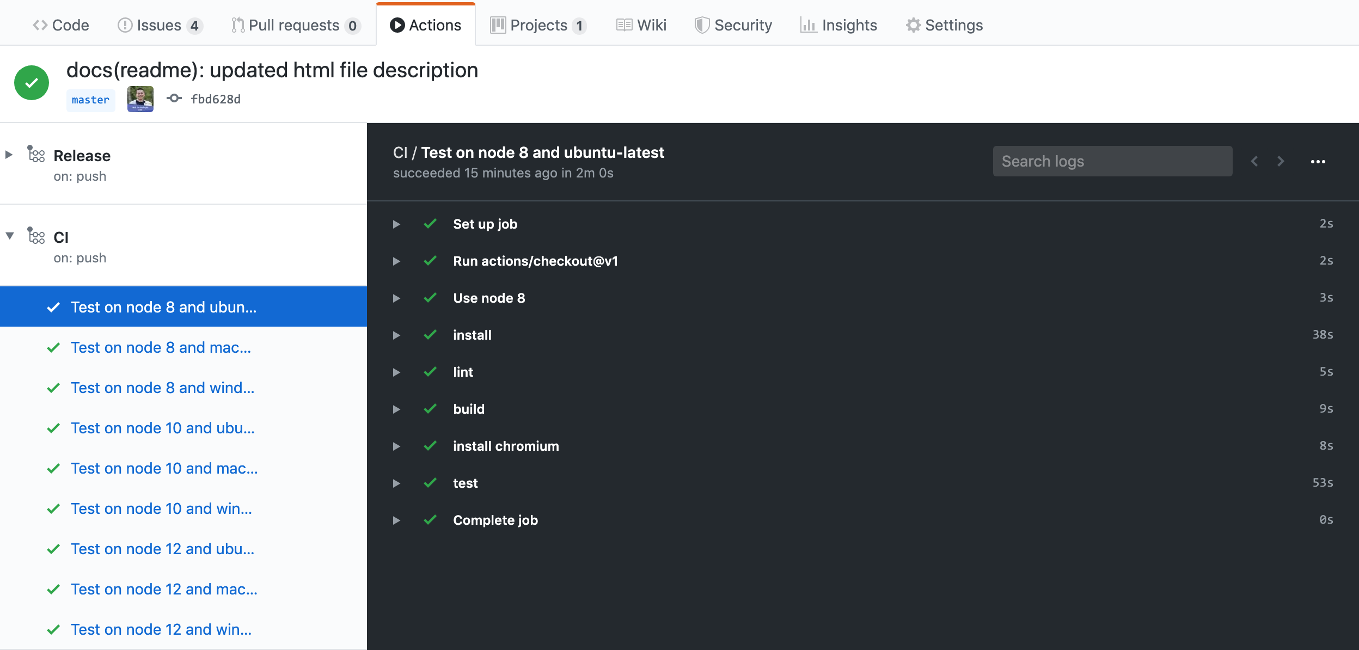Open Test on node 12 and ubuntu job
The image size is (1359, 650).
pyautogui.click(x=162, y=549)
